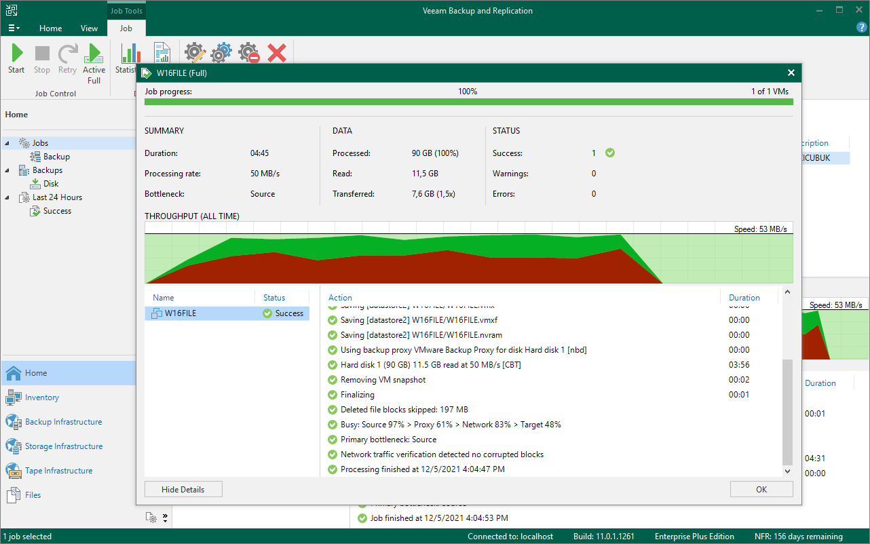Switch to the View ribbon tab
The image size is (870, 544).
(89, 28)
